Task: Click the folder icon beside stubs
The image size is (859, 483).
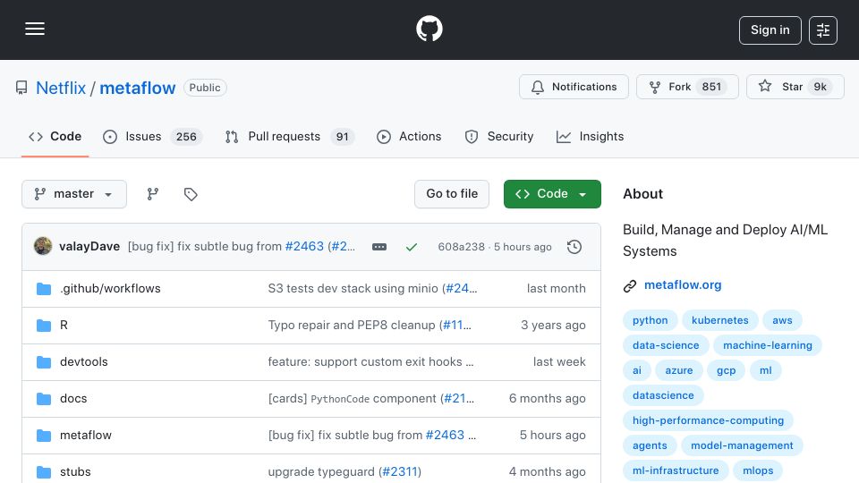Action: click(44, 472)
